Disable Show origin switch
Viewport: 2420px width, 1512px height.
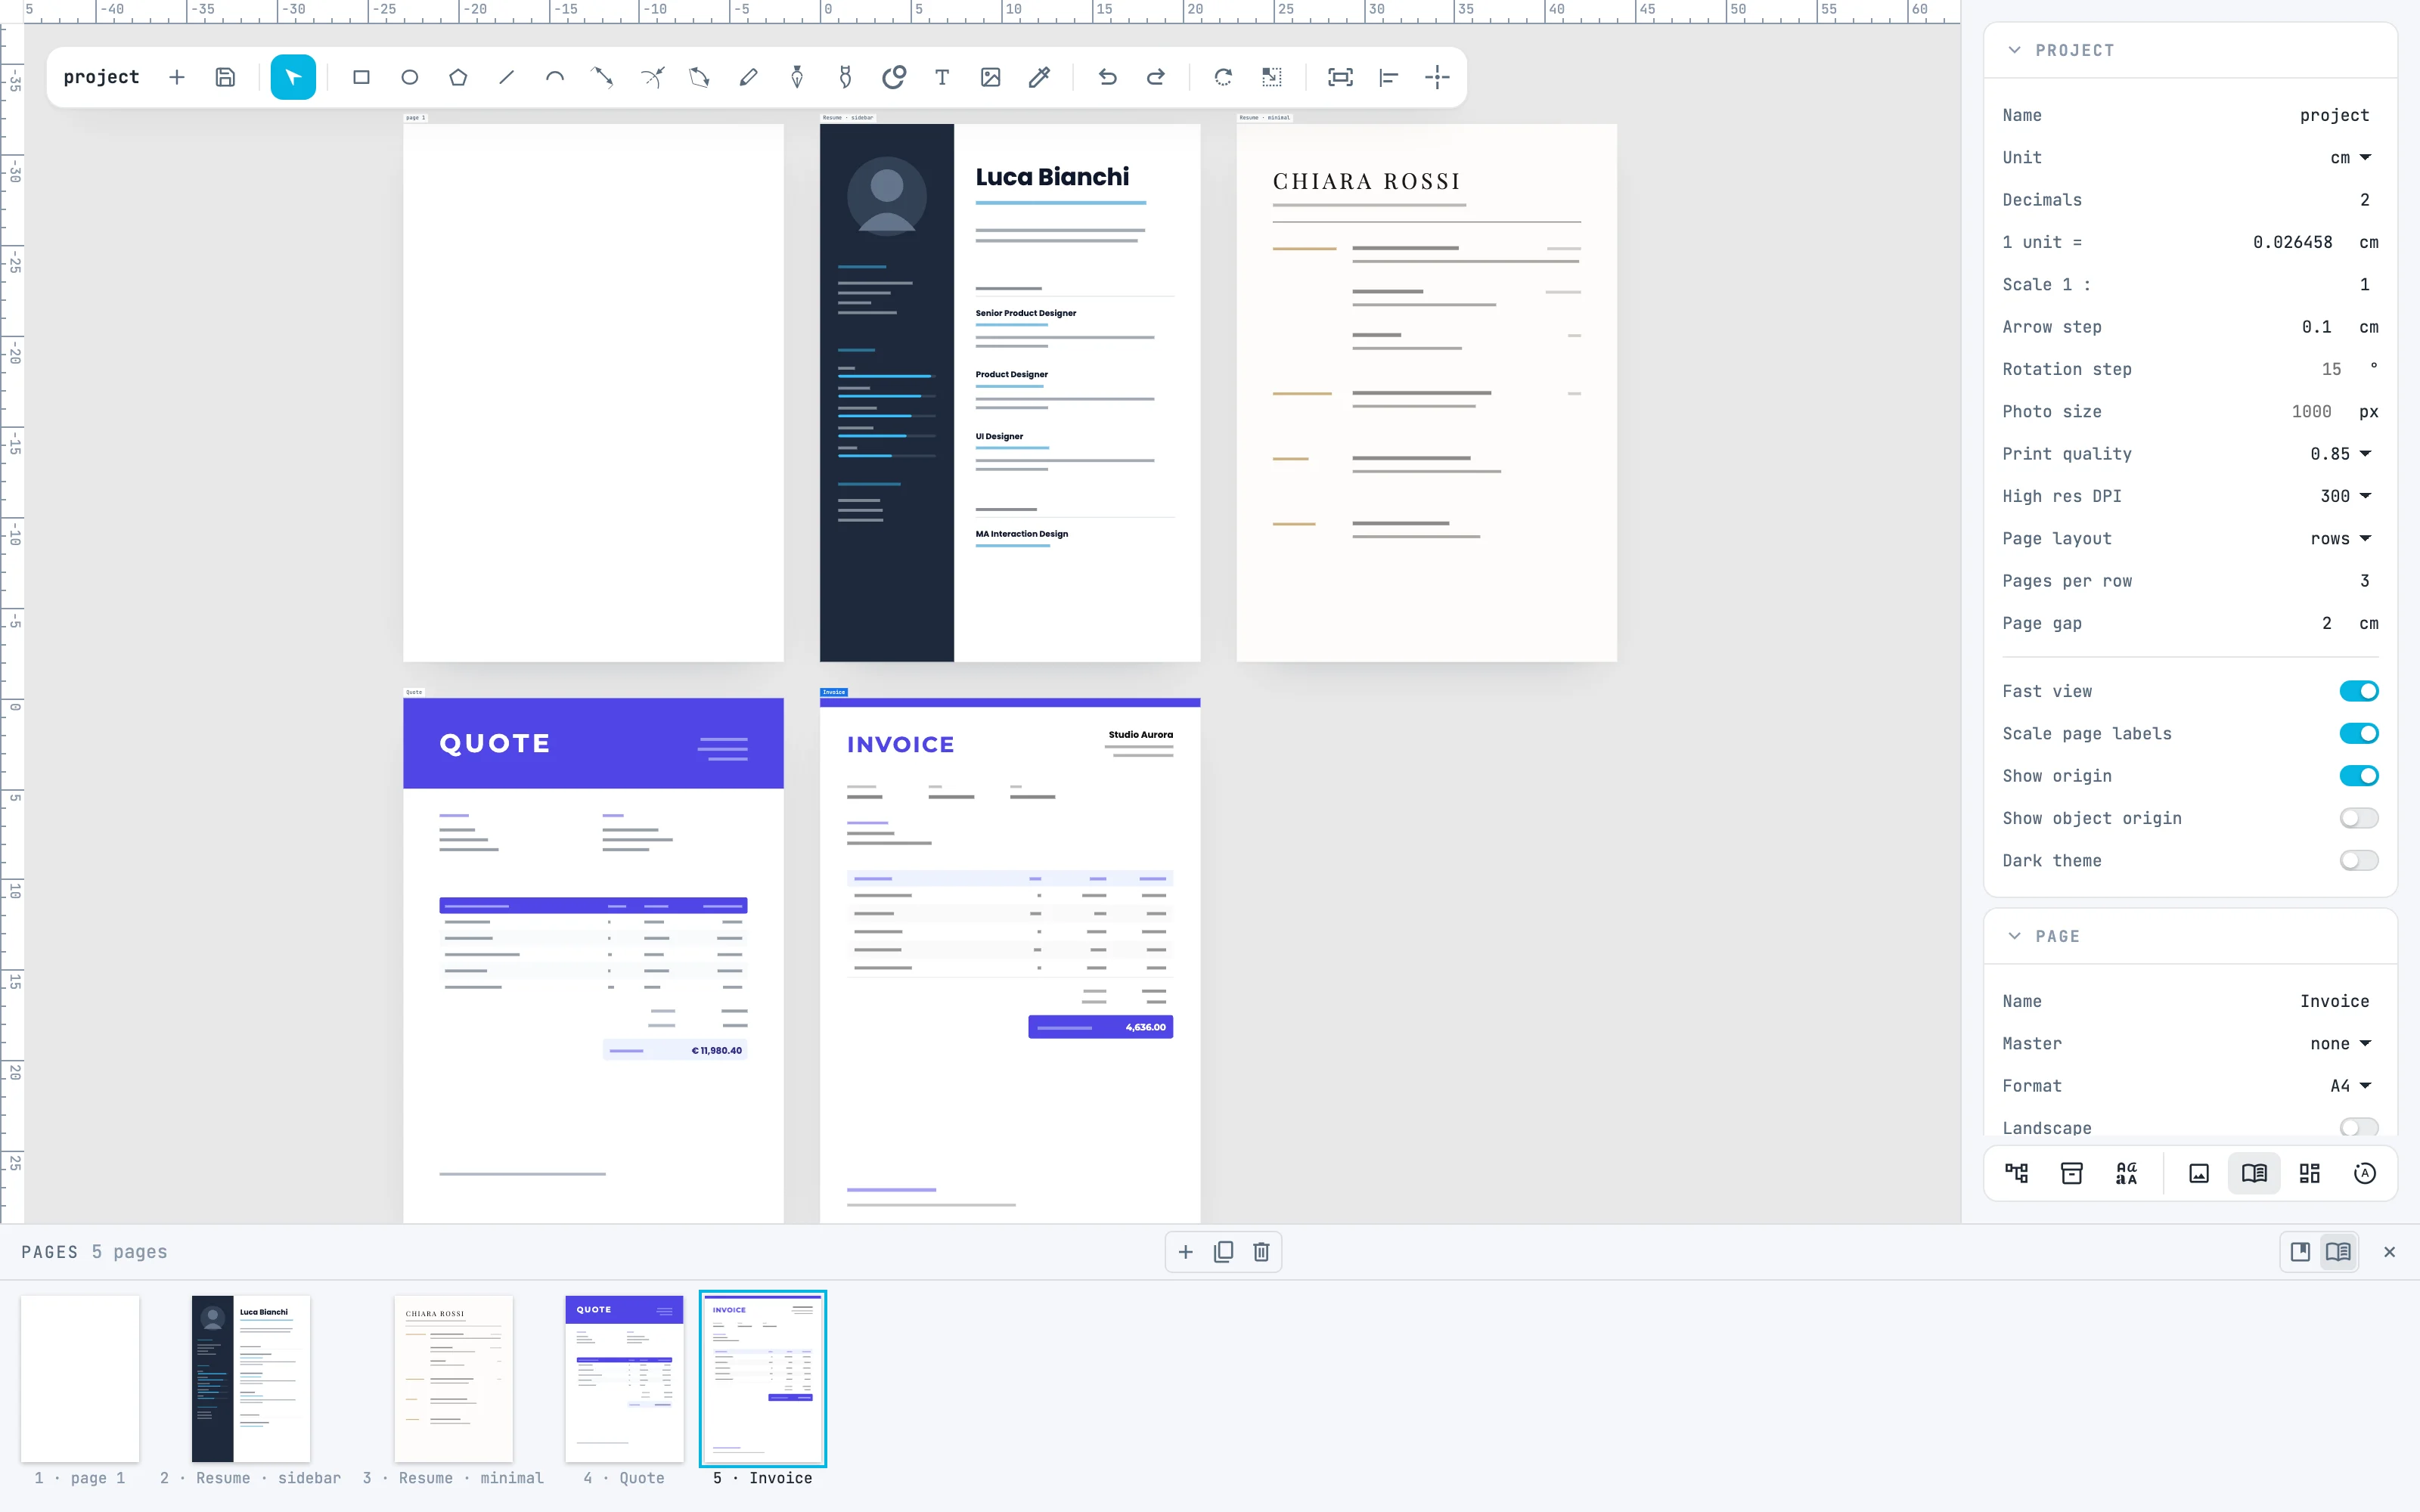(x=2358, y=776)
